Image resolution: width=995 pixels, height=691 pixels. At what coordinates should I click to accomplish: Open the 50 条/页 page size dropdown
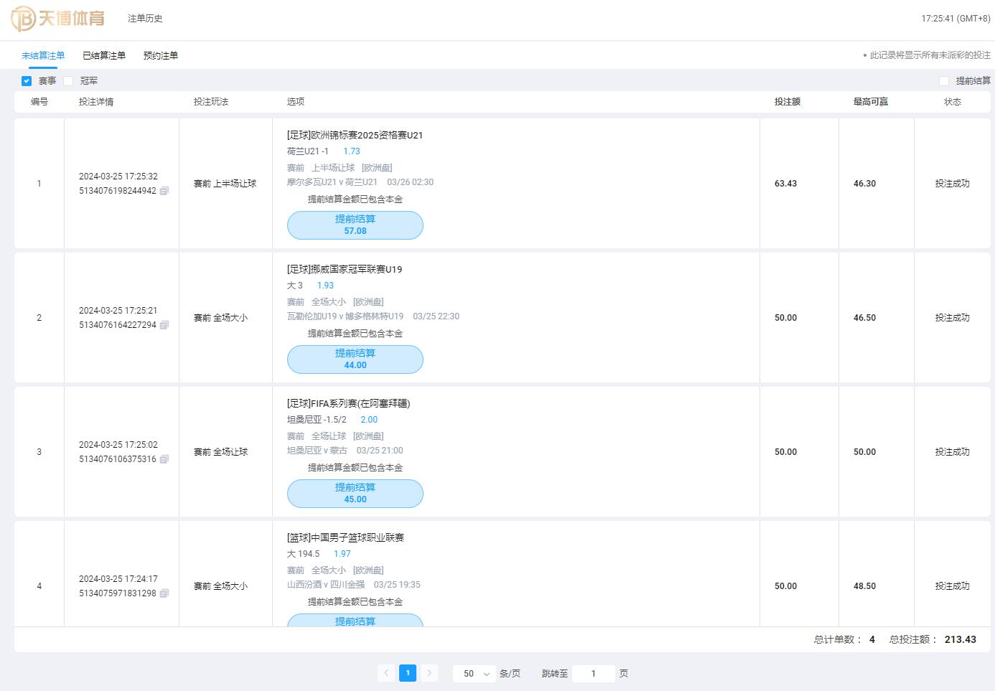point(475,674)
